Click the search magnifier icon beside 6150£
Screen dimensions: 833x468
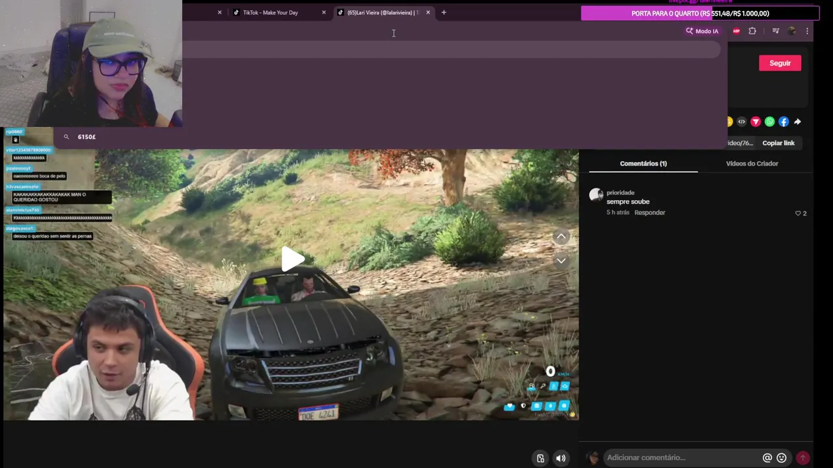66,137
